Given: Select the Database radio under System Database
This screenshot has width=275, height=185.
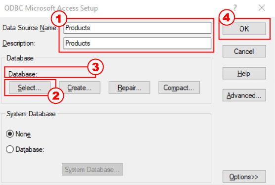Looking at the screenshot, I should (x=10, y=149).
